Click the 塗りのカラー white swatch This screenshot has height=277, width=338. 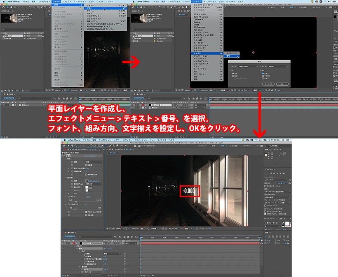[87, 187]
